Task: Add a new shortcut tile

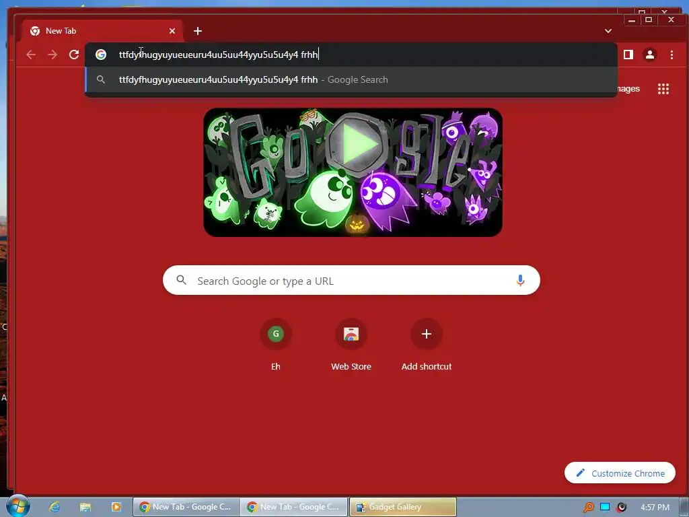Action: [426, 345]
